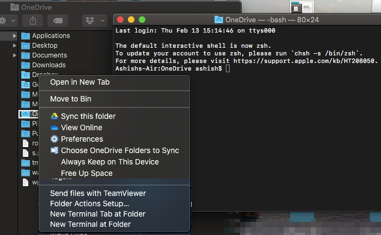This screenshot has height=235, width=381.
Task: Select the folder icon beginning with 'wa'
Action: pyautogui.click(x=26, y=173)
